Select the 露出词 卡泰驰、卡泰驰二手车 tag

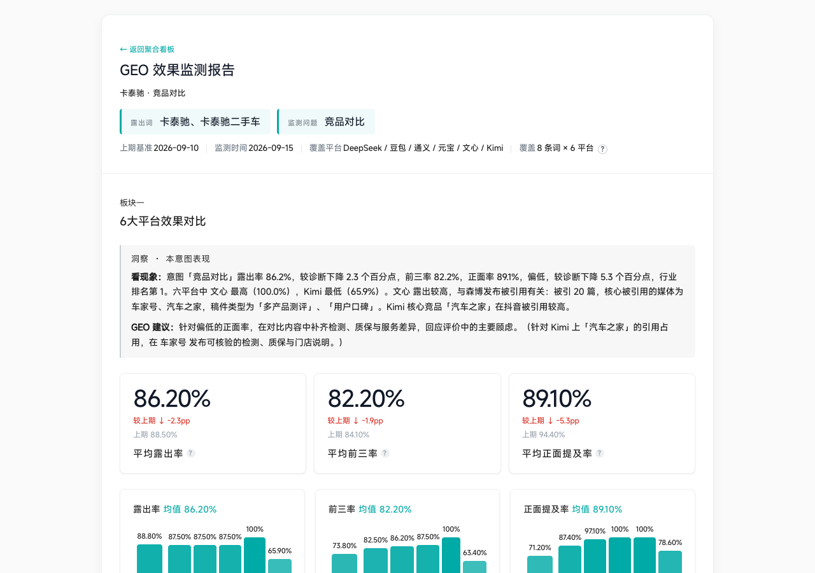click(195, 122)
